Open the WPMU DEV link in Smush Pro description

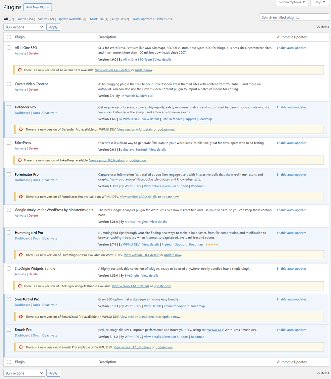tap(215, 330)
